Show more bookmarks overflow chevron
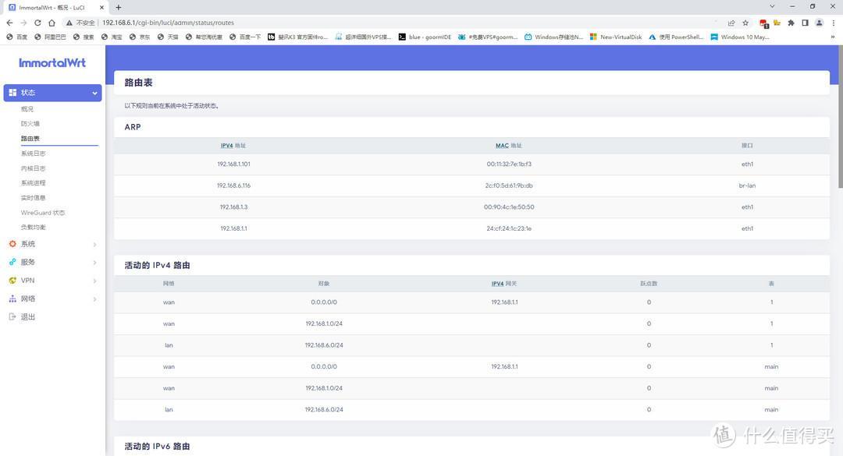Image resolution: width=843 pixels, height=456 pixels. pyautogui.click(x=833, y=37)
